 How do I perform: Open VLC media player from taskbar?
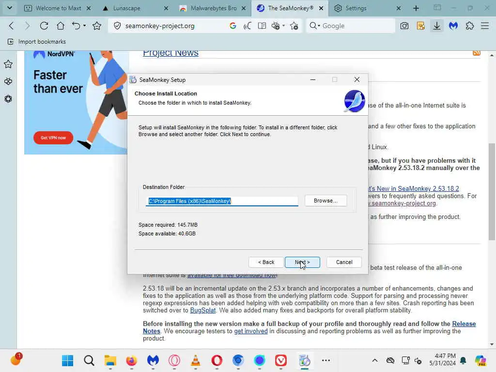point(196,360)
